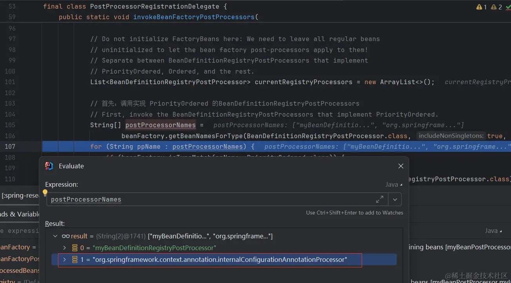Click the array icon next to result element 1
Image resolution: width=511 pixels, height=283 pixels.
pyautogui.click(x=74, y=259)
